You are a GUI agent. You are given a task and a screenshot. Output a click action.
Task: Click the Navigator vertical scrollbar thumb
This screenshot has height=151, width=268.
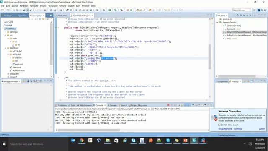51,44
